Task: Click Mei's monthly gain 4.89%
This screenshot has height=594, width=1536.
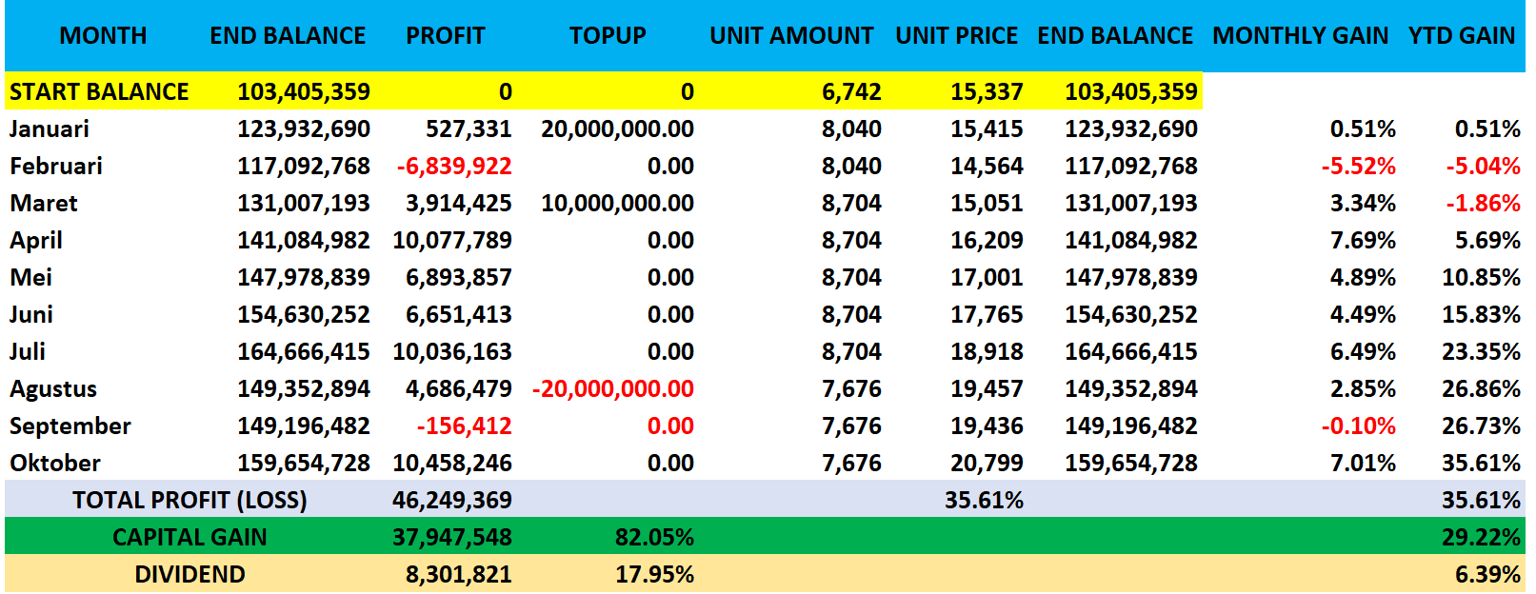Action: coord(1363,278)
